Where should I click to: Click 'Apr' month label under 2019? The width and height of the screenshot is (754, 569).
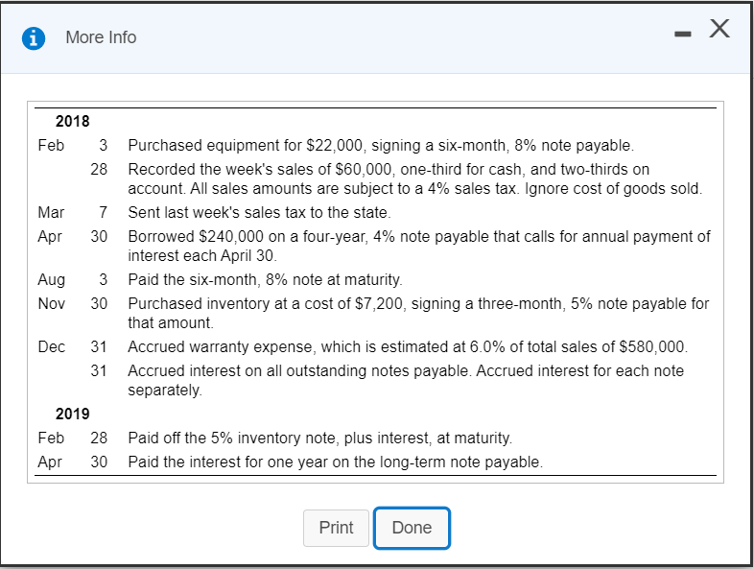(50, 462)
